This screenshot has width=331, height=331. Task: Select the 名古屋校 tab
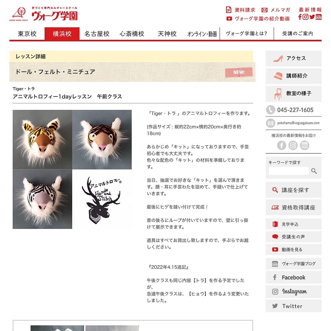pos(97,33)
